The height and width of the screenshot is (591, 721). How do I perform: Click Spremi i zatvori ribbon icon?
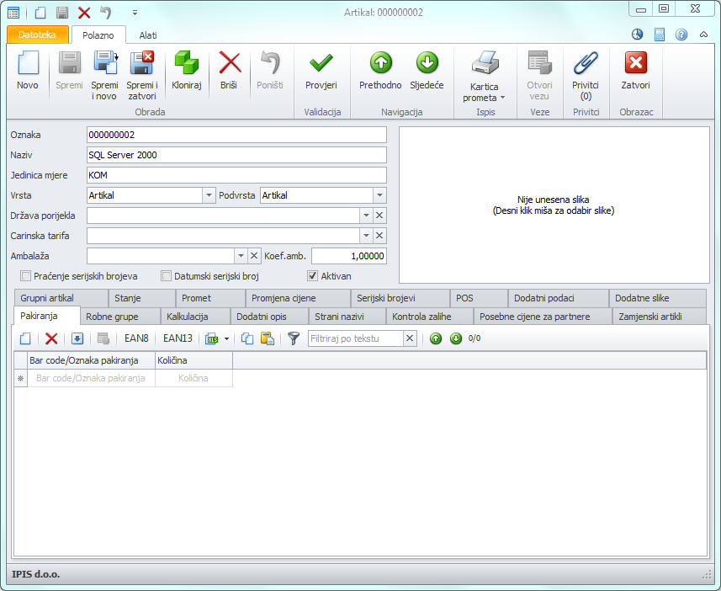pos(141,62)
